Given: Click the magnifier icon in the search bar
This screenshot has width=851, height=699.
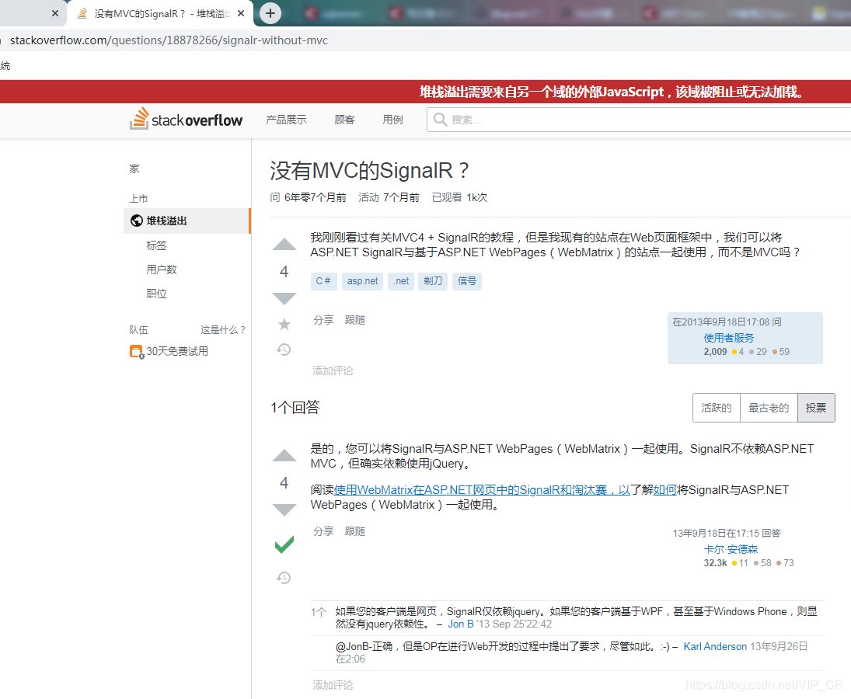Looking at the screenshot, I should 440,120.
